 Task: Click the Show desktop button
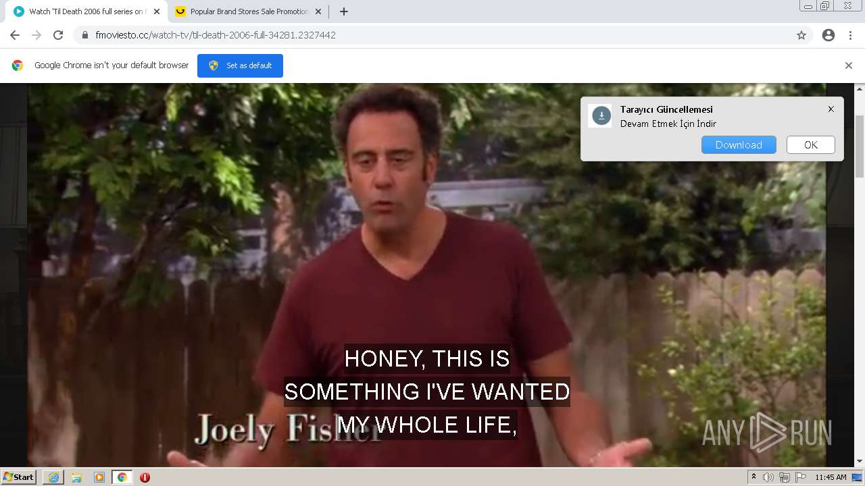point(858,477)
